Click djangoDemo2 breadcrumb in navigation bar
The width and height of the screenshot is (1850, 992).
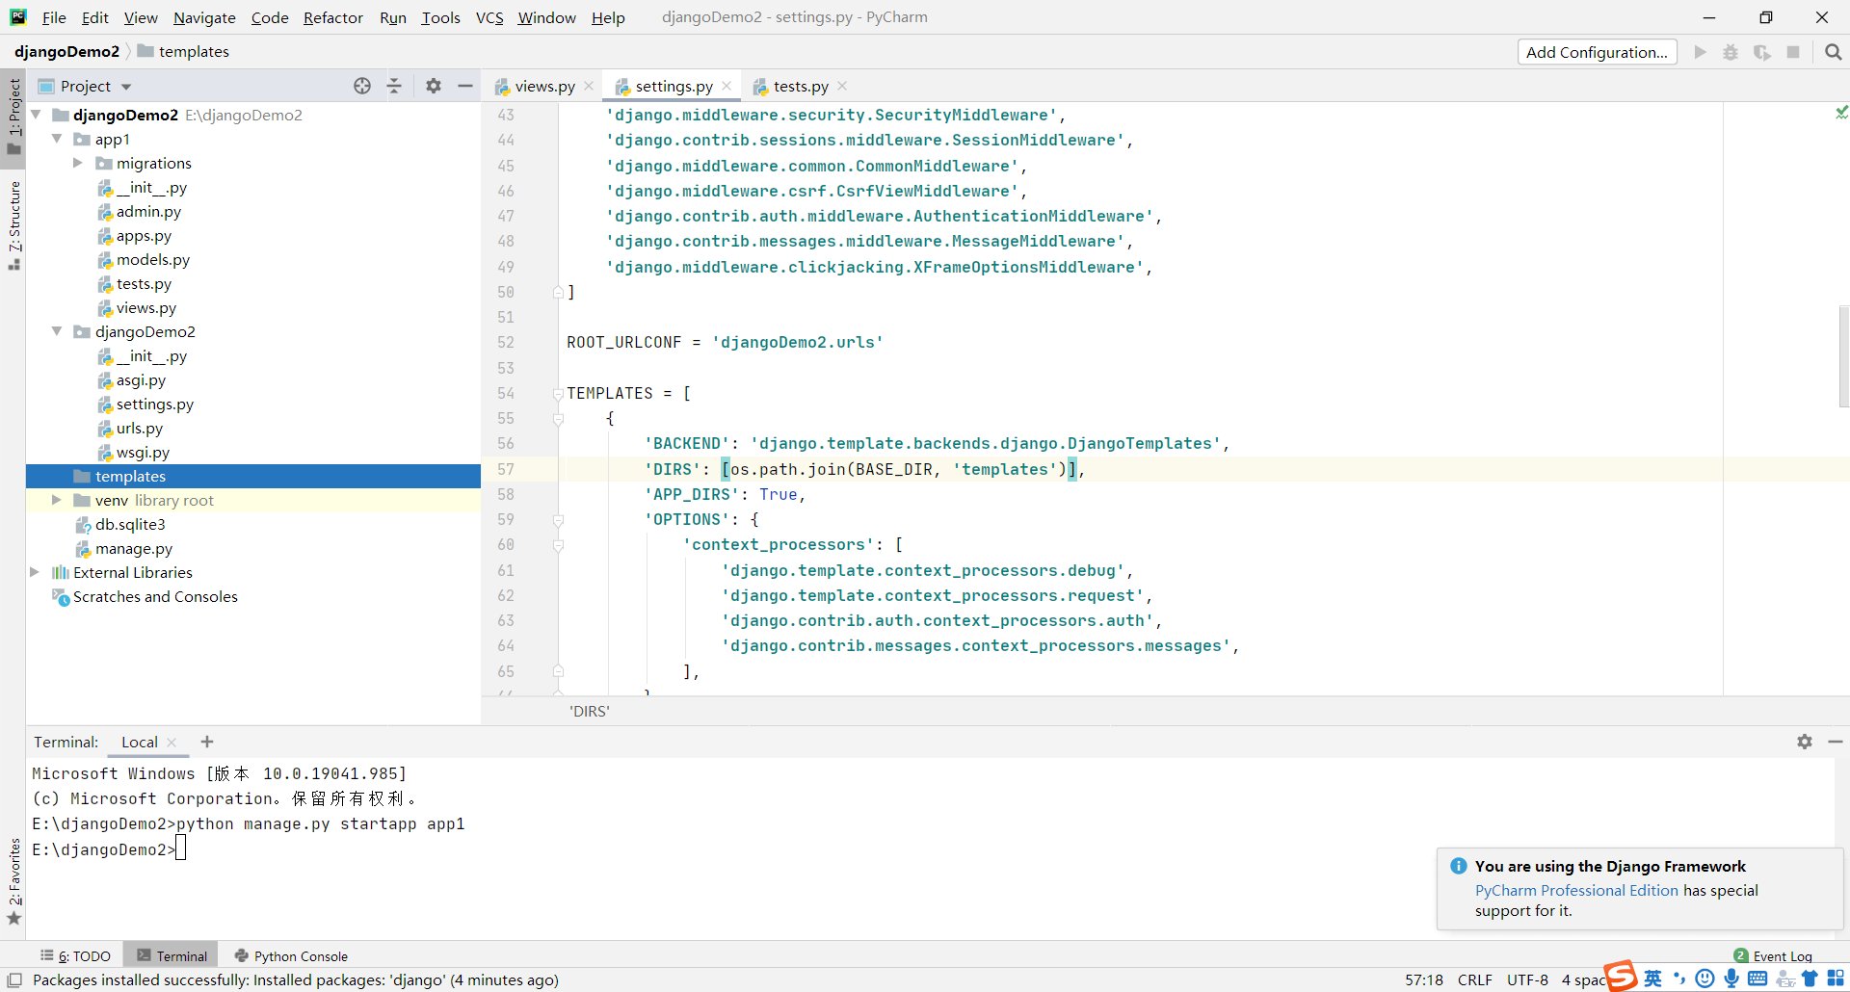(66, 51)
